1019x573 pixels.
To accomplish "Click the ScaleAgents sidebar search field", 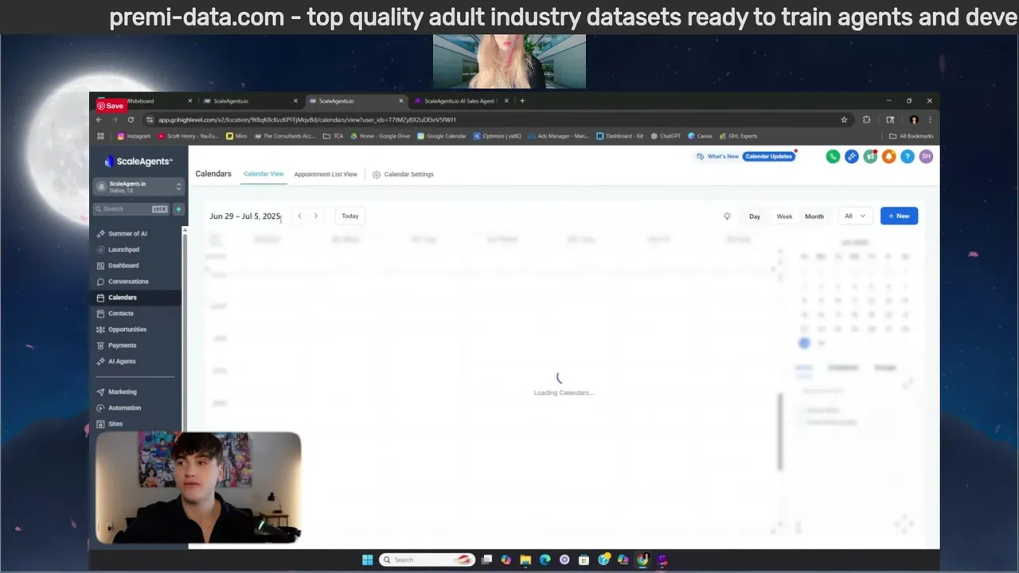I will [x=131, y=209].
